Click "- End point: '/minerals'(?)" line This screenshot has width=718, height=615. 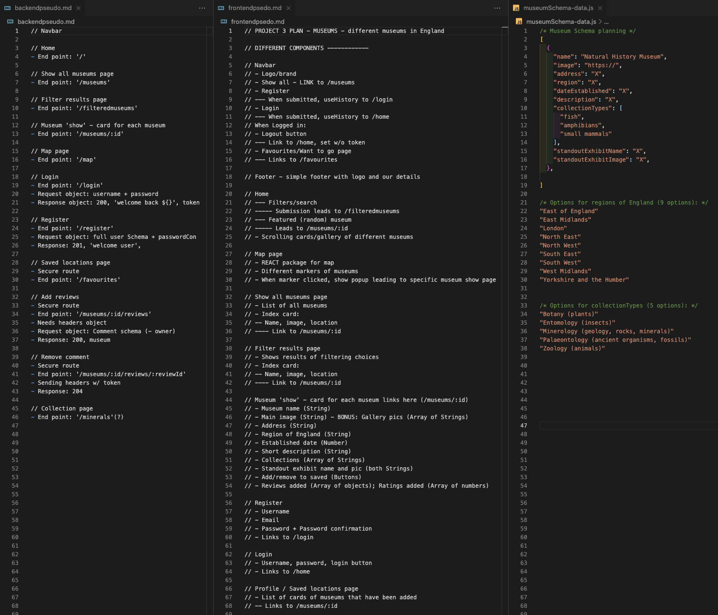77,417
